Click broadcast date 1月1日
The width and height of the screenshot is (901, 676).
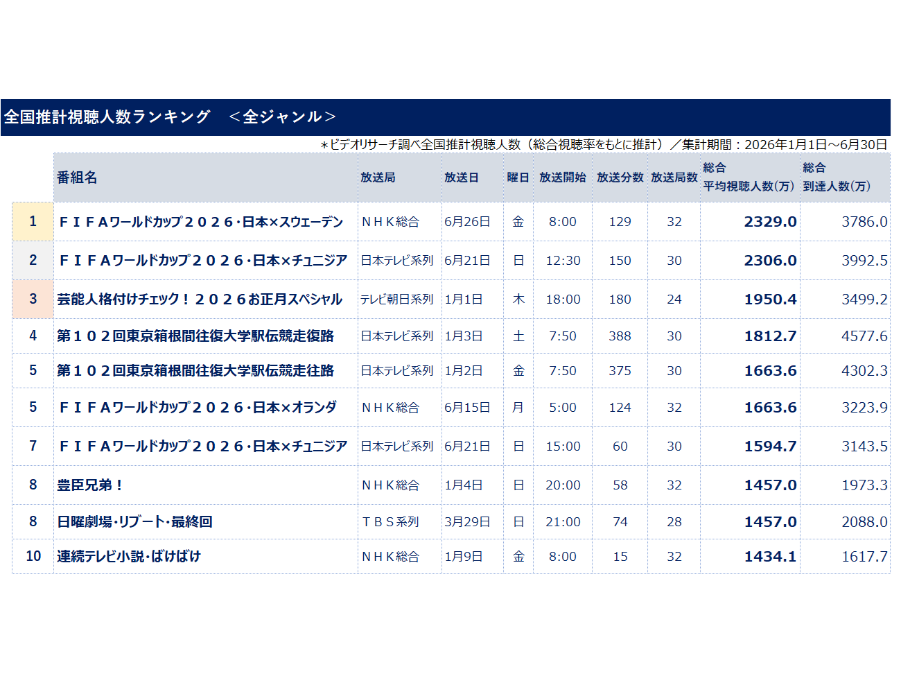coord(464,300)
